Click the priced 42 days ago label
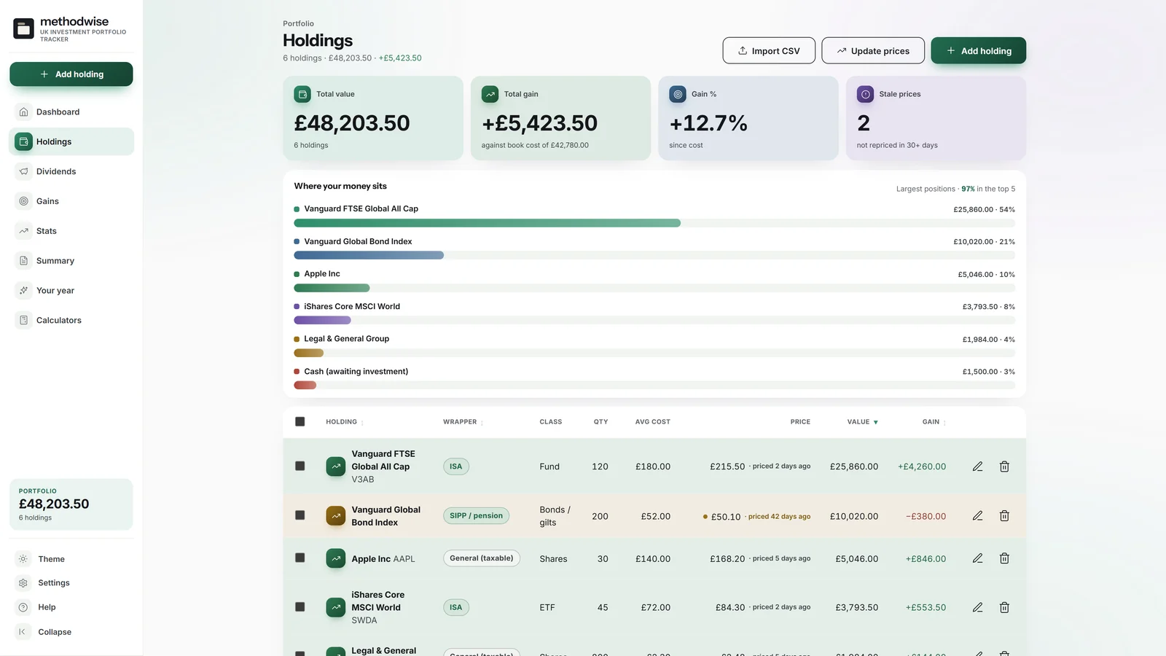This screenshot has height=656, width=1166. [779, 516]
